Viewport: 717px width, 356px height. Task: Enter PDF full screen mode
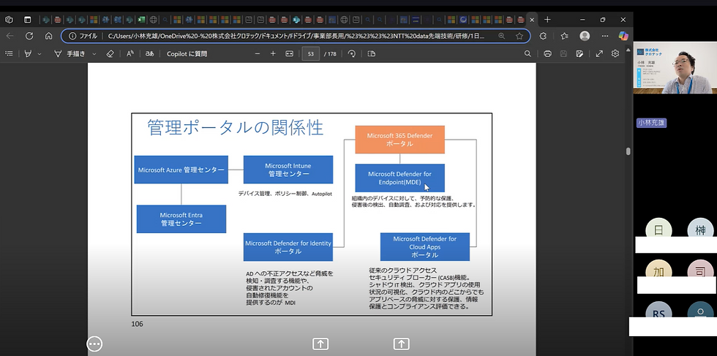click(x=599, y=53)
